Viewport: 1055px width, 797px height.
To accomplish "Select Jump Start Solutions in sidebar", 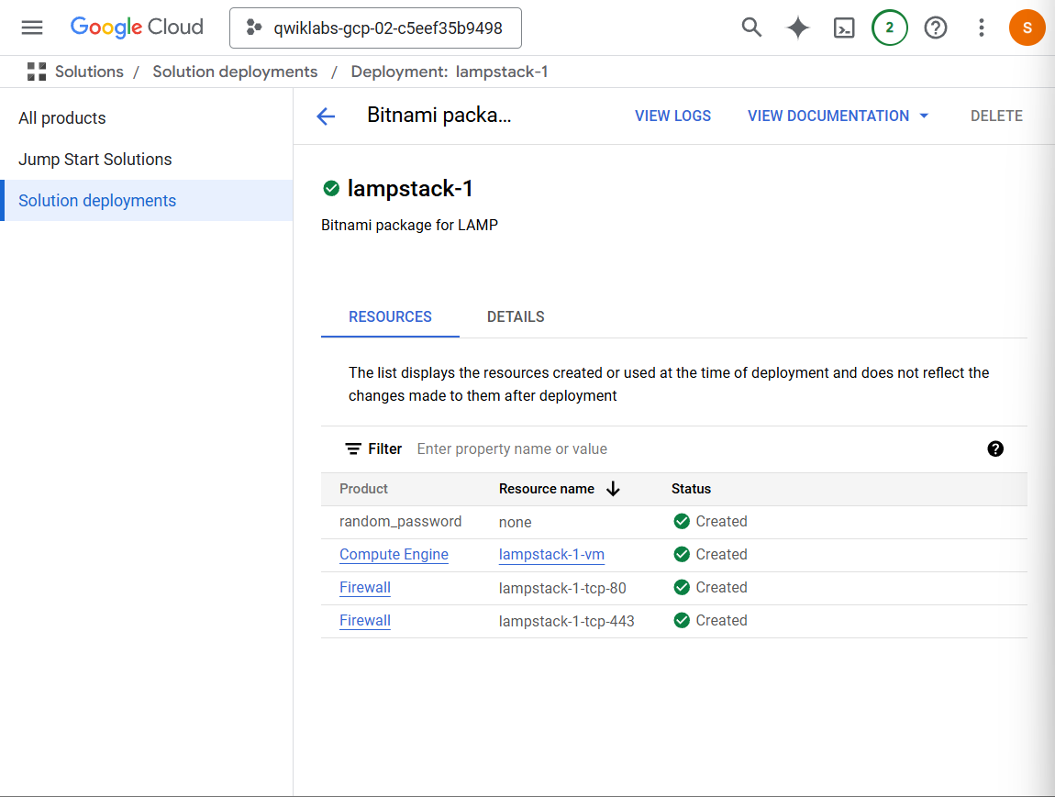I will point(94,160).
